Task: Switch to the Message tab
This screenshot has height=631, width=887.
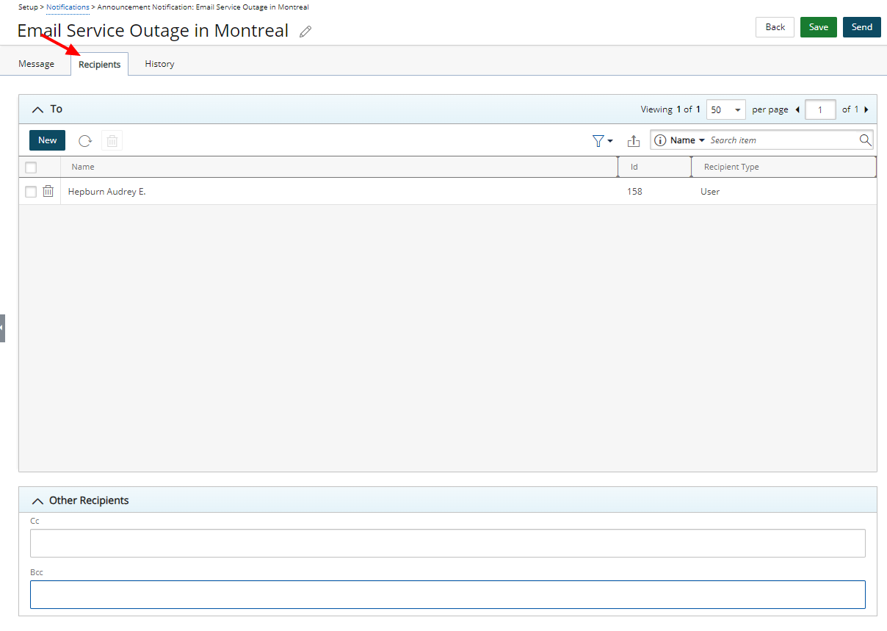Action: coord(37,64)
